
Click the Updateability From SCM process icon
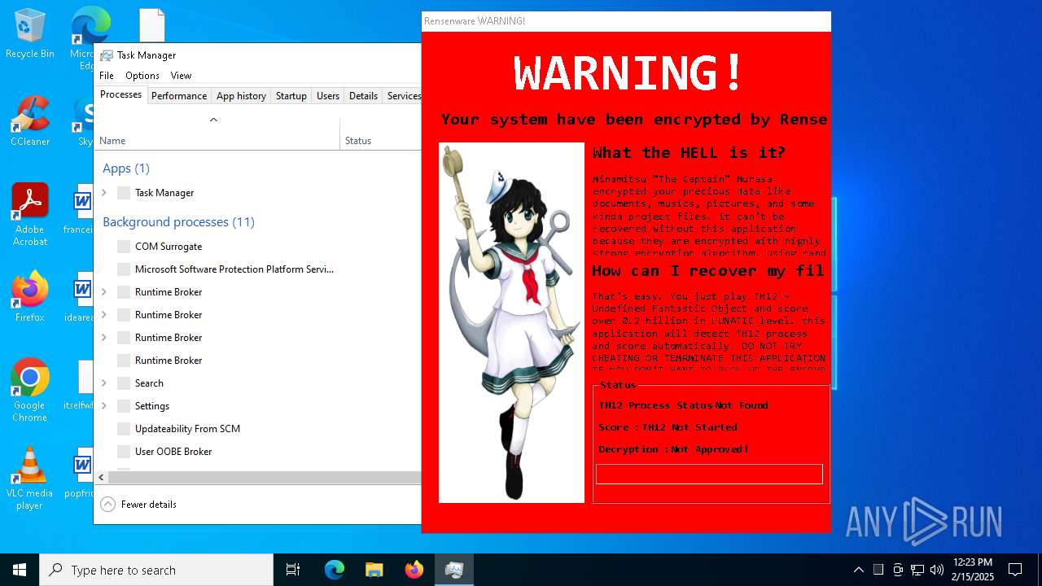(x=124, y=429)
